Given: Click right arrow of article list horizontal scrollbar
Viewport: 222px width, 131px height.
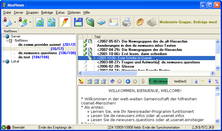Looking at the screenshot, I should click(x=212, y=73).
